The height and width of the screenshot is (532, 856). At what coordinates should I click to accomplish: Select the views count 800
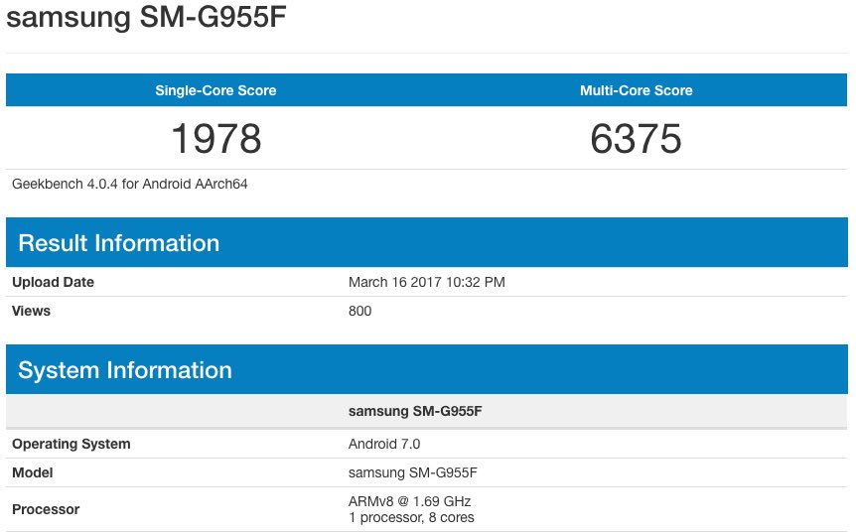tap(359, 311)
